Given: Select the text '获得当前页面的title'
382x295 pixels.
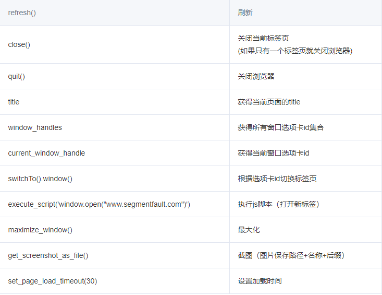Looking at the screenshot, I should click(x=269, y=102).
